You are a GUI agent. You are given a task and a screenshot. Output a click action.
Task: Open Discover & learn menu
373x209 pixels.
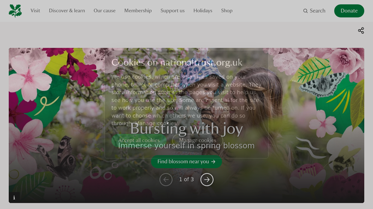67,11
